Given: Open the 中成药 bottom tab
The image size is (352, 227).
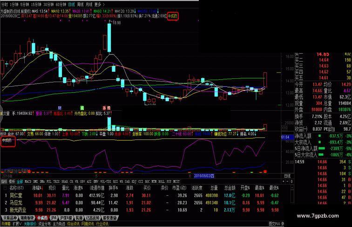Looking at the screenshot, I should [42, 218].
